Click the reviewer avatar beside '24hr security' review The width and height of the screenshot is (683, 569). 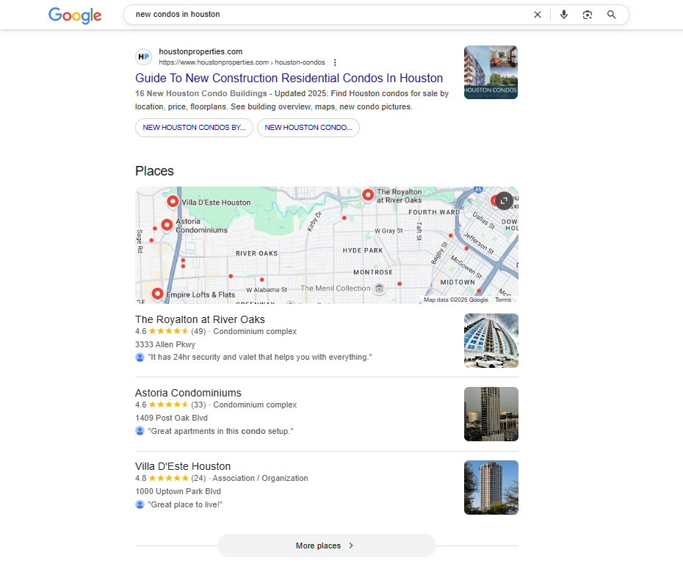point(140,357)
